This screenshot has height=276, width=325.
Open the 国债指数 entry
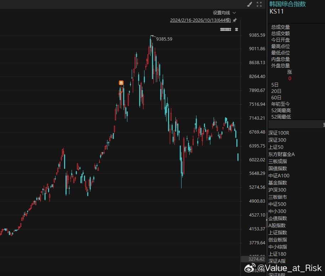278,168
